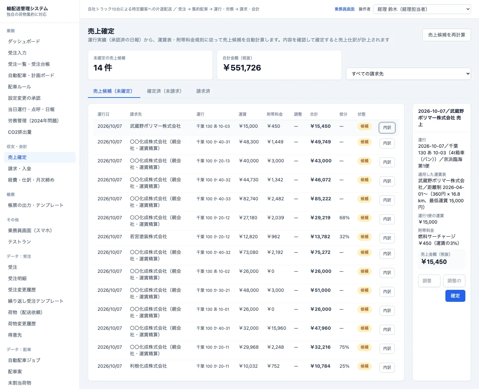
Task: Open 自動配車ジョブ under データ：配車
Action: [40, 360]
